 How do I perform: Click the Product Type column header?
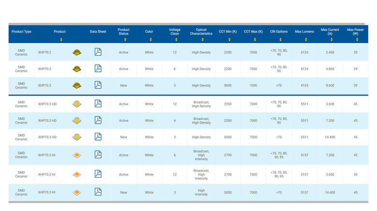(21, 31)
